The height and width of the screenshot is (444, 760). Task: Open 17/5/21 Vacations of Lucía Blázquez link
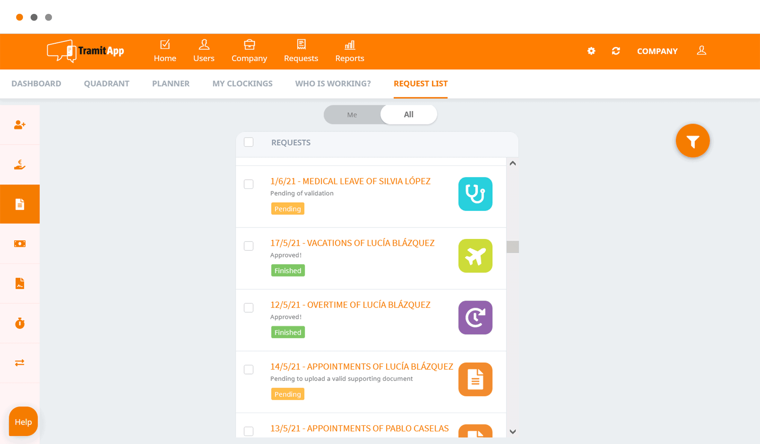352,243
